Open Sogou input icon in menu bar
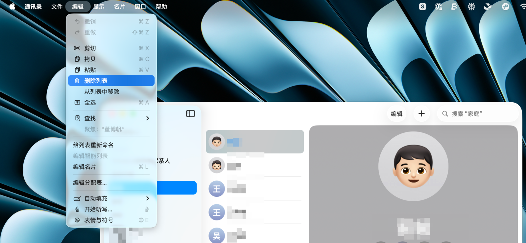Screen dimensions: 526x243 (422, 7)
